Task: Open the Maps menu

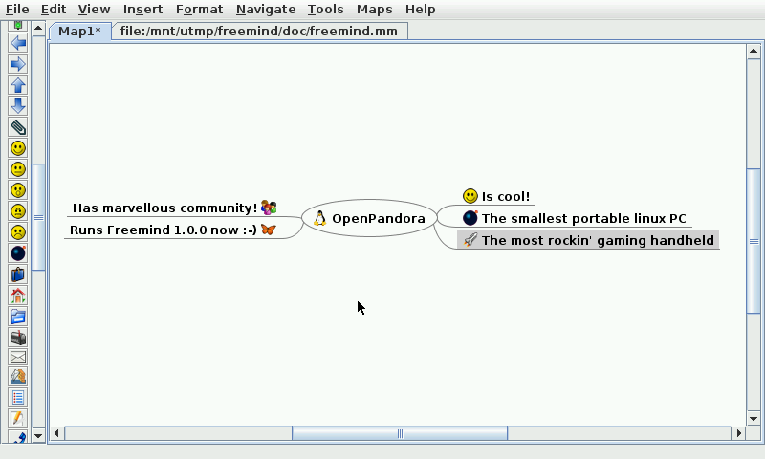Action: [x=374, y=10]
